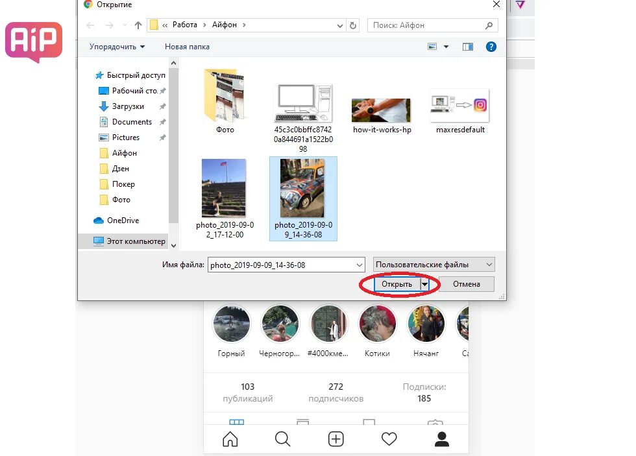Open Упорядочить dropdown menu
Screen dimensions: 636x456
click(x=117, y=47)
